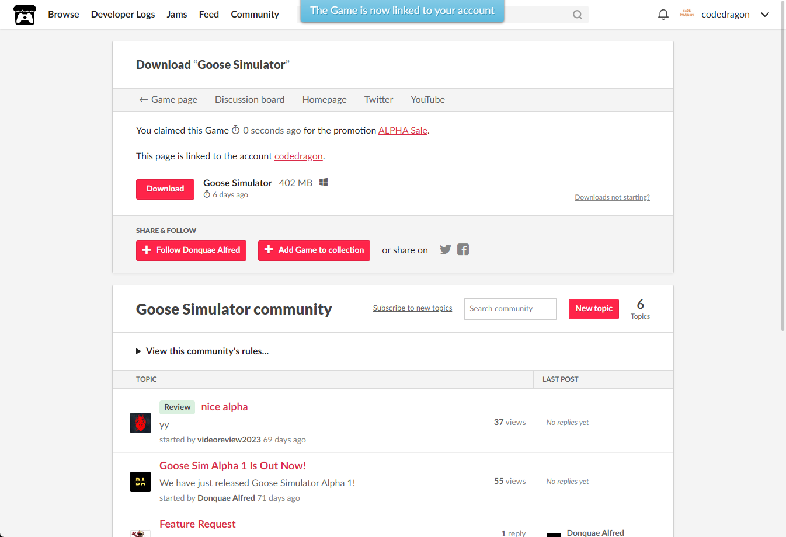Open the ALPHA Sale promotion link
Screen dimensions: 786x537
pos(403,130)
